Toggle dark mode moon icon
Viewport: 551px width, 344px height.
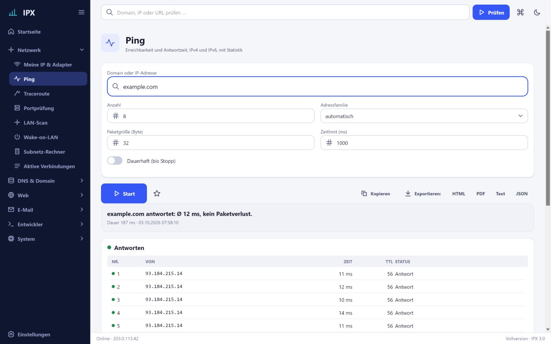pos(537,12)
